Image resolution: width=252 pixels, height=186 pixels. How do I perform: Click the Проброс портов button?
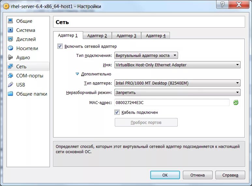146,122
